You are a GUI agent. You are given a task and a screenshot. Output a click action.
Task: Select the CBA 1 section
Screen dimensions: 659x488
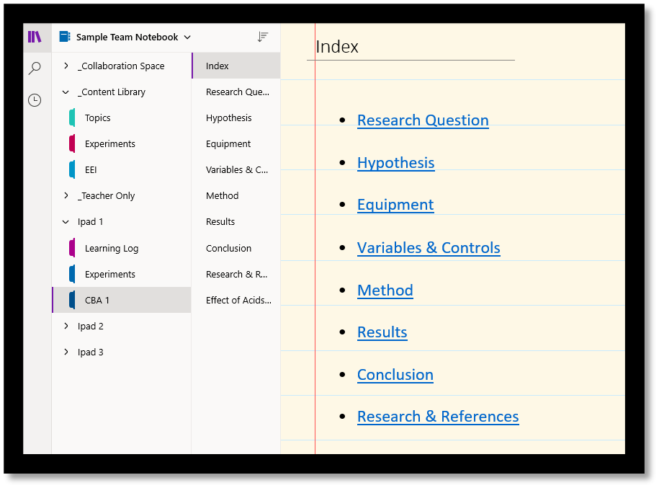click(122, 301)
